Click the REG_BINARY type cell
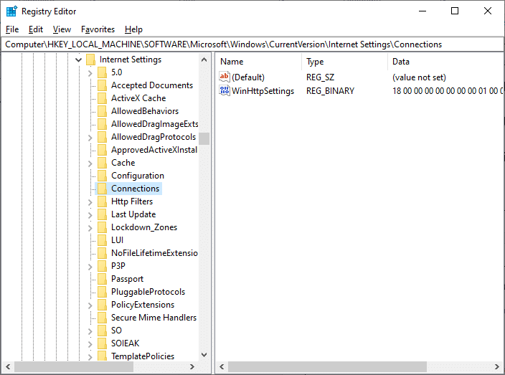 pos(330,91)
